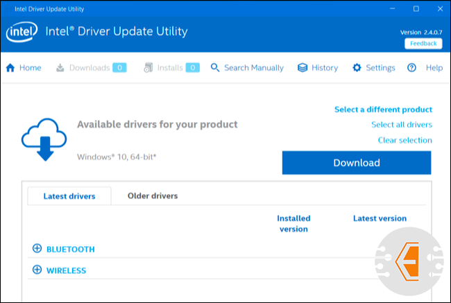Open the Home page label

(x=31, y=68)
